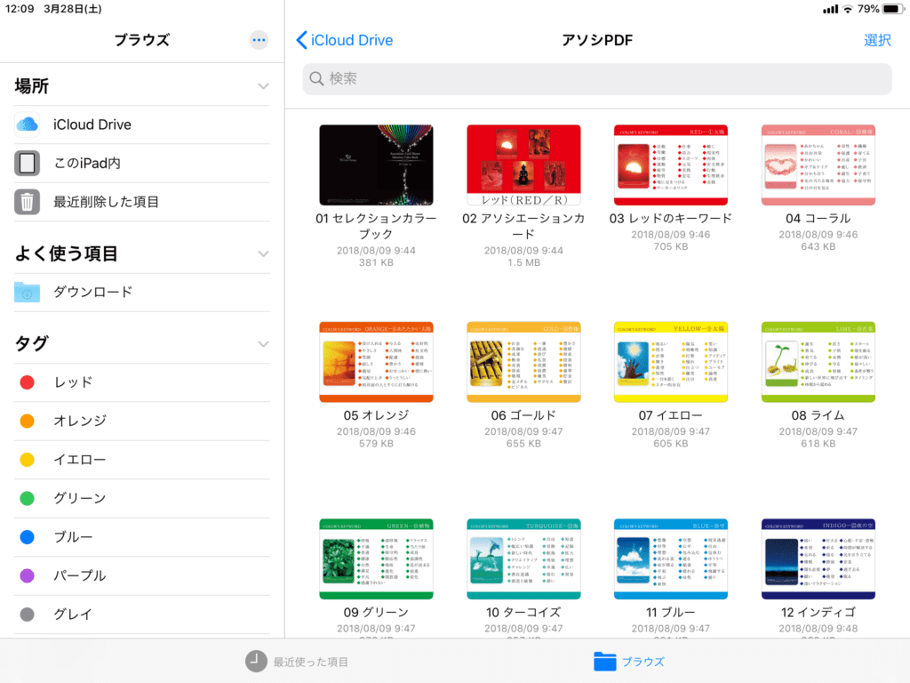Tap the このiPad内 device icon
Viewport: 910px width, 683px height.
click(x=28, y=164)
